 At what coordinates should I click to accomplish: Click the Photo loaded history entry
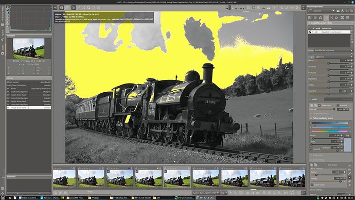29,82
